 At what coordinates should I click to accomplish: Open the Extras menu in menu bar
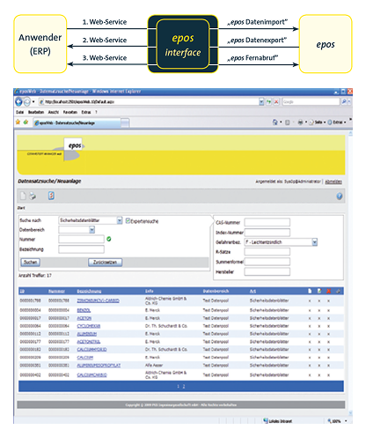pyautogui.click(x=86, y=112)
